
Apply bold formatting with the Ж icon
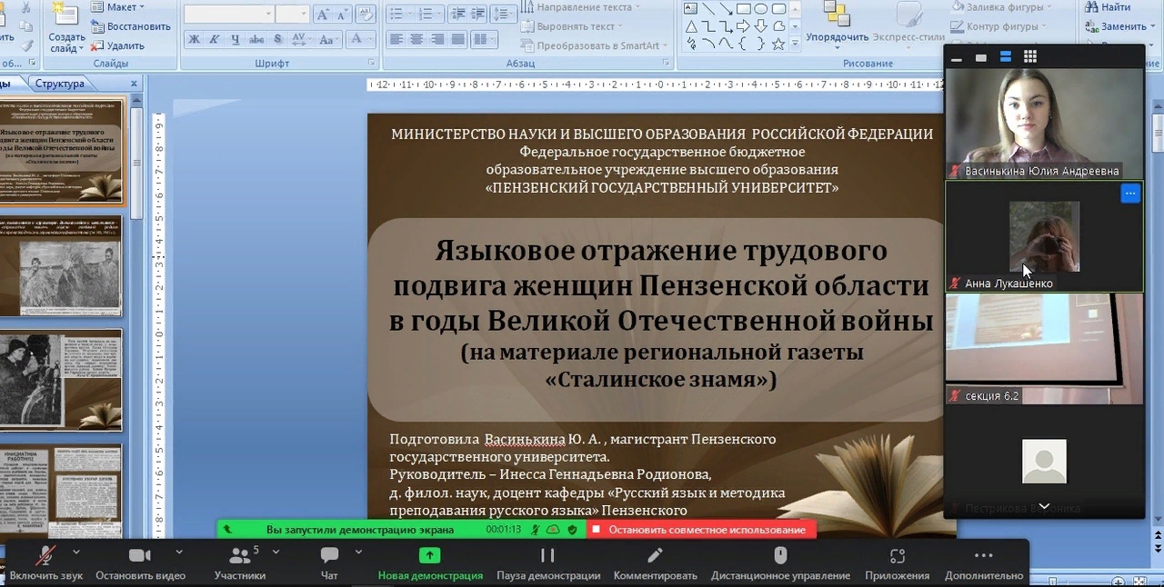point(194,40)
